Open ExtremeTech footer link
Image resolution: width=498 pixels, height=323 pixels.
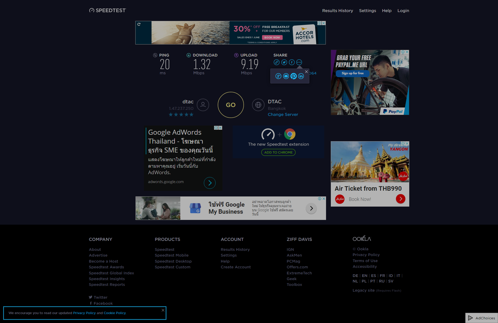point(299,273)
